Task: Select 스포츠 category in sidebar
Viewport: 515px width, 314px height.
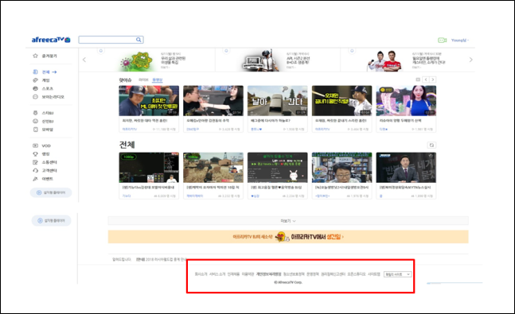Action: [43, 88]
